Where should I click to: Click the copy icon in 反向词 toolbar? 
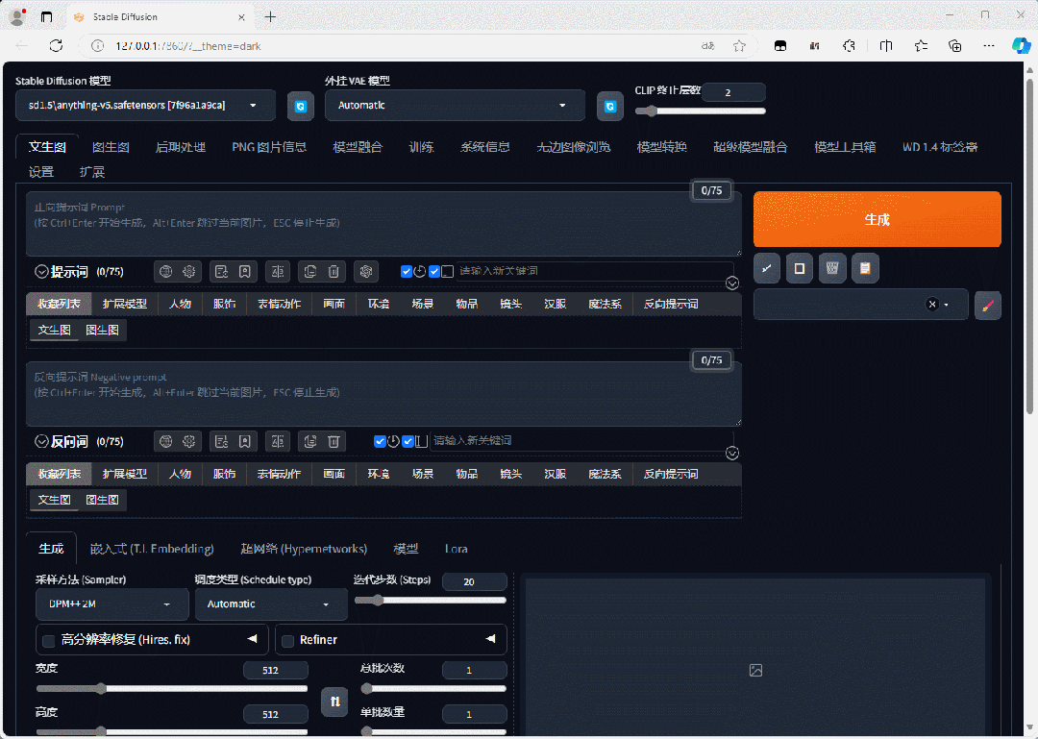309,442
